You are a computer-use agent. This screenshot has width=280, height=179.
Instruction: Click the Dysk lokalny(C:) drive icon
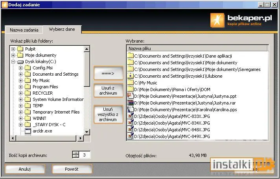[20, 62]
